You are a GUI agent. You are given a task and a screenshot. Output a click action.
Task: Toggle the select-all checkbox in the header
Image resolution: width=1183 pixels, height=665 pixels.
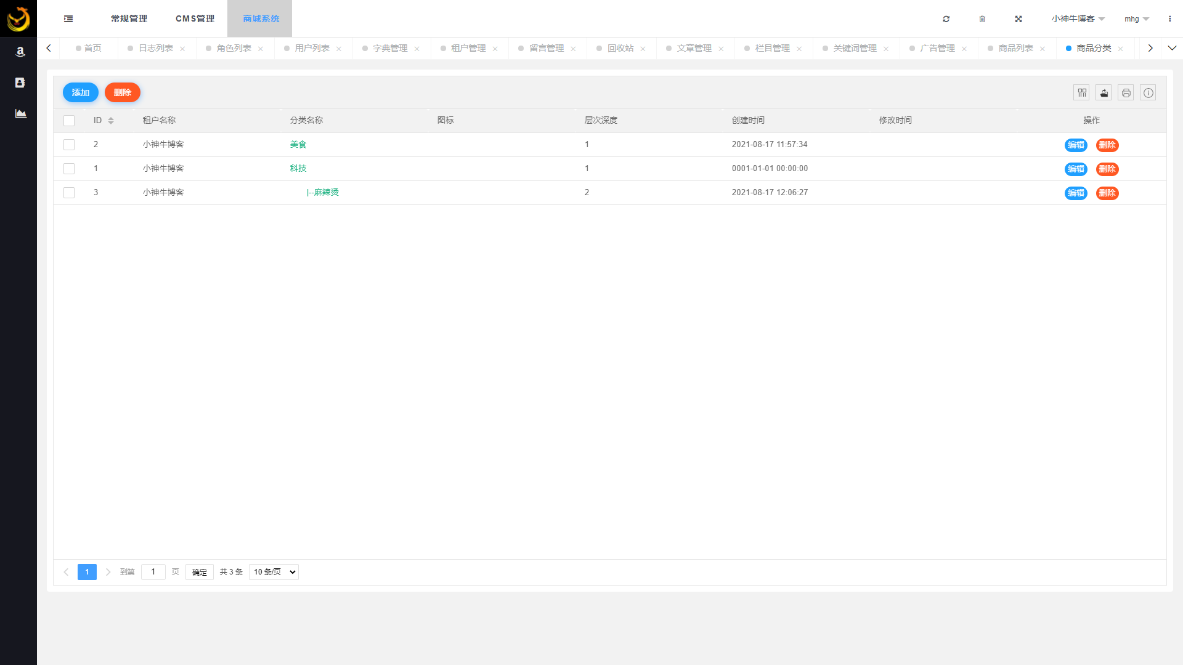[x=69, y=121]
